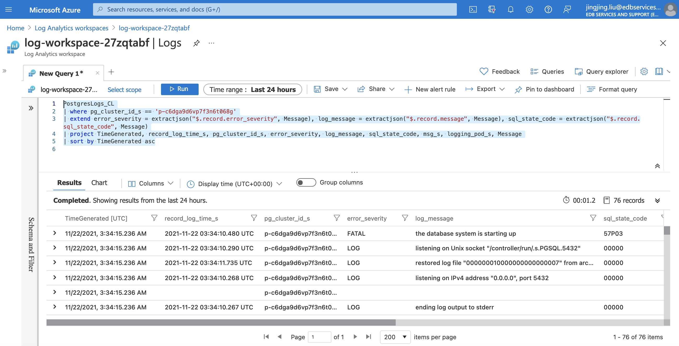Switch to the Chart tab
This screenshot has width=679, height=346.
coord(99,183)
